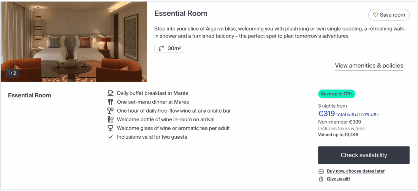Image resolution: width=418 pixels, height=191 pixels.
Task: Select the Give as gift link
Action: pyautogui.click(x=338, y=179)
